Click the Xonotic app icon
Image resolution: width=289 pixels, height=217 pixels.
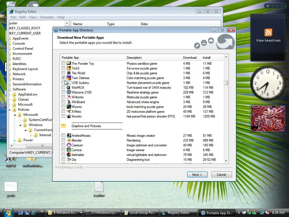click(69, 116)
